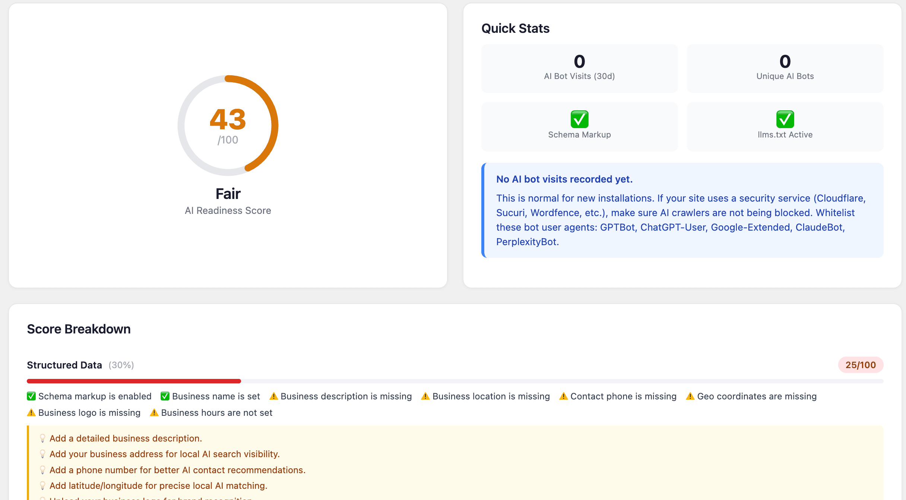Click the lightbulb icon next to business address tip
Screen dimensions: 906x500
(43, 454)
